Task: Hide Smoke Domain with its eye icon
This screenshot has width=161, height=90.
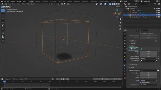Action: (x=157, y=17)
